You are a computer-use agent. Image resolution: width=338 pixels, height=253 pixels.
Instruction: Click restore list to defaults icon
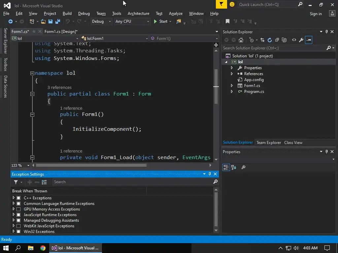pyautogui.click(x=44, y=182)
